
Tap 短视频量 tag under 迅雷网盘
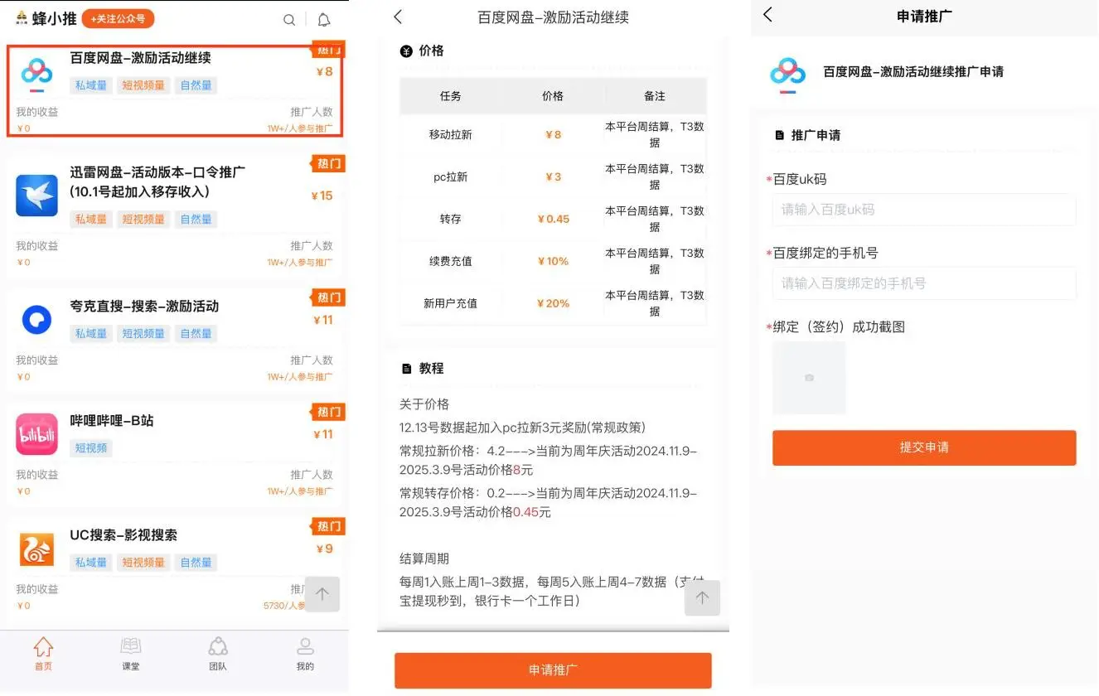click(143, 220)
